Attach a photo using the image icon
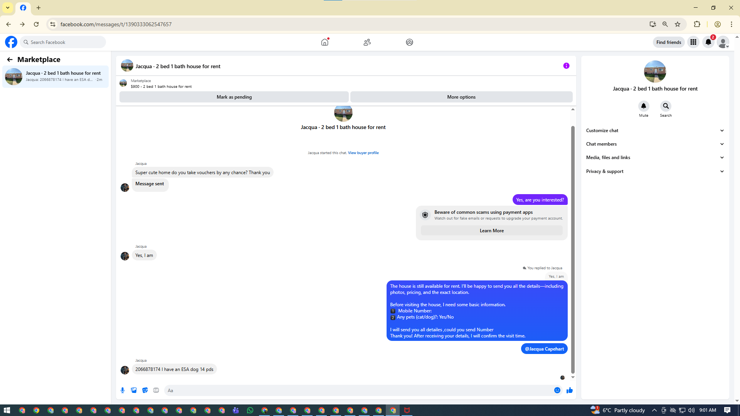This screenshot has width=740, height=416. [134, 390]
